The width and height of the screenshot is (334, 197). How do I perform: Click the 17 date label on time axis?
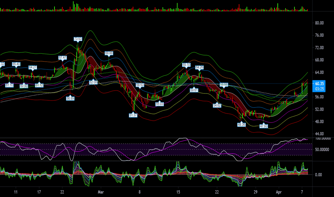pyautogui.click(x=39, y=192)
